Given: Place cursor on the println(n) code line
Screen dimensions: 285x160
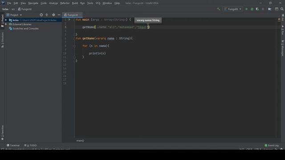Looking at the screenshot, I should (x=97, y=53).
